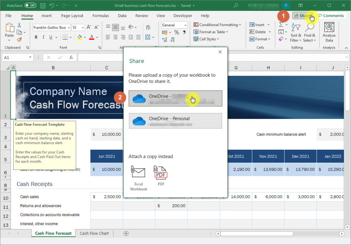This screenshot has width=351, height=245.
Task: Switch to Cash Flow Chart sheet tab
Action: pos(94,233)
